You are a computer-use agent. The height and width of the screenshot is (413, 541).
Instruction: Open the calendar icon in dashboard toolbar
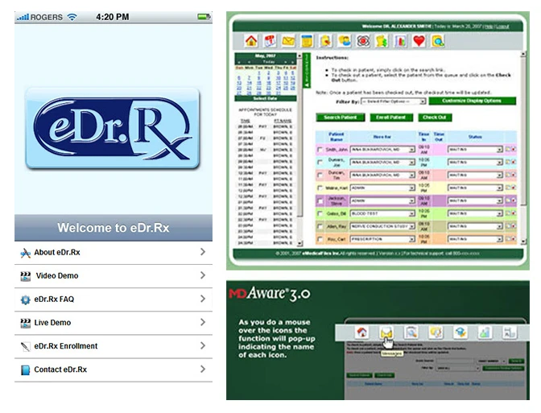(270, 41)
